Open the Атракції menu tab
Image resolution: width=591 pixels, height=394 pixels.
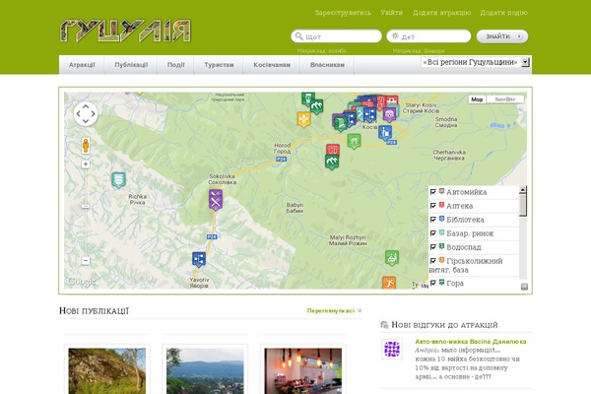82,64
